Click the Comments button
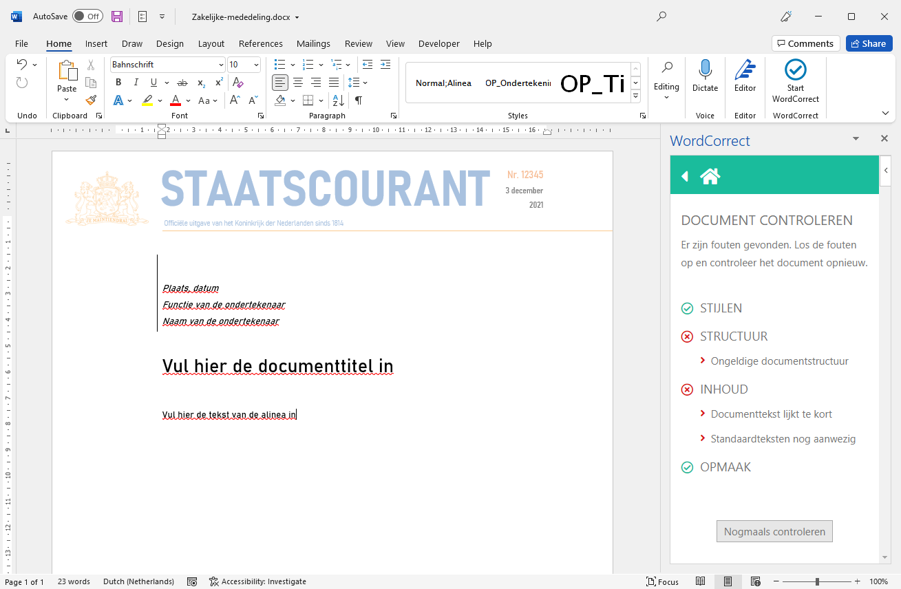Viewport: 901px width, 589px height. pos(806,43)
